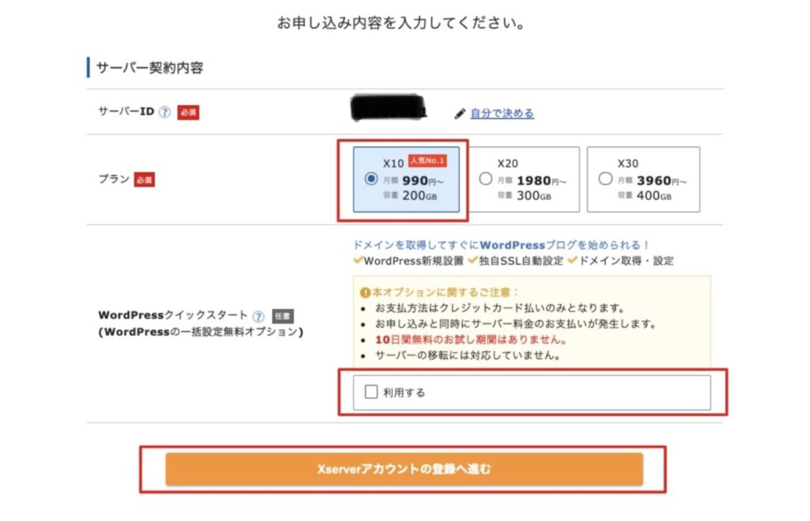The image size is (810, 521).
Task: Choose the X30 400GB plan card
Action: [x=643, y=179]
